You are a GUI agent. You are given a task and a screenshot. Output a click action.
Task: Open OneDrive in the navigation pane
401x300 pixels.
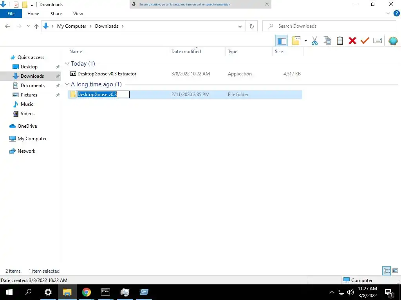pos(27,126)
